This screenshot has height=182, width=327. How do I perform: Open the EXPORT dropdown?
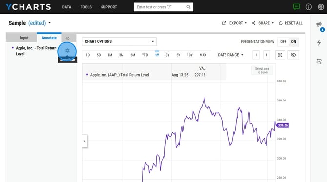tap(234, 23)
